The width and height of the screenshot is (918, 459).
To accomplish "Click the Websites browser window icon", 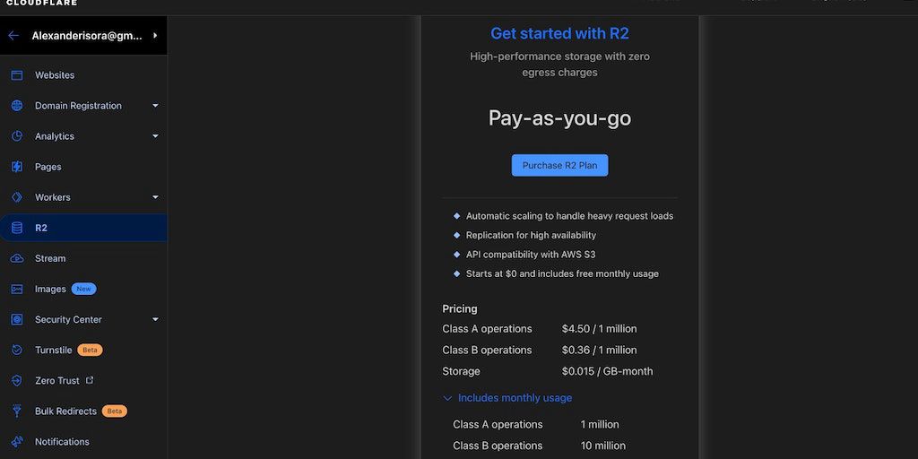I will coord(16,75).
